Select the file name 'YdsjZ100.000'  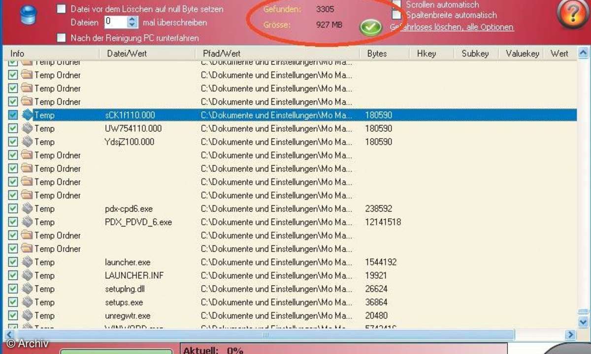click(130, 142)
